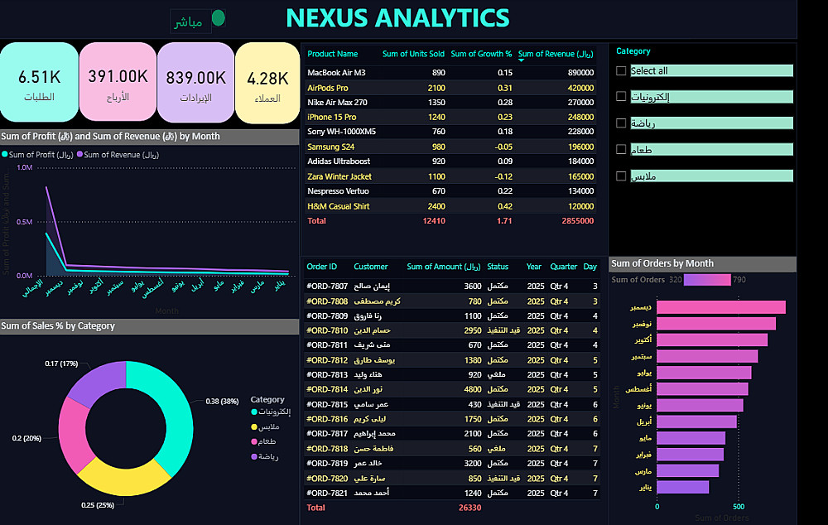
Task: Select the yellow 25% donut segment
Action: (126, 482)
